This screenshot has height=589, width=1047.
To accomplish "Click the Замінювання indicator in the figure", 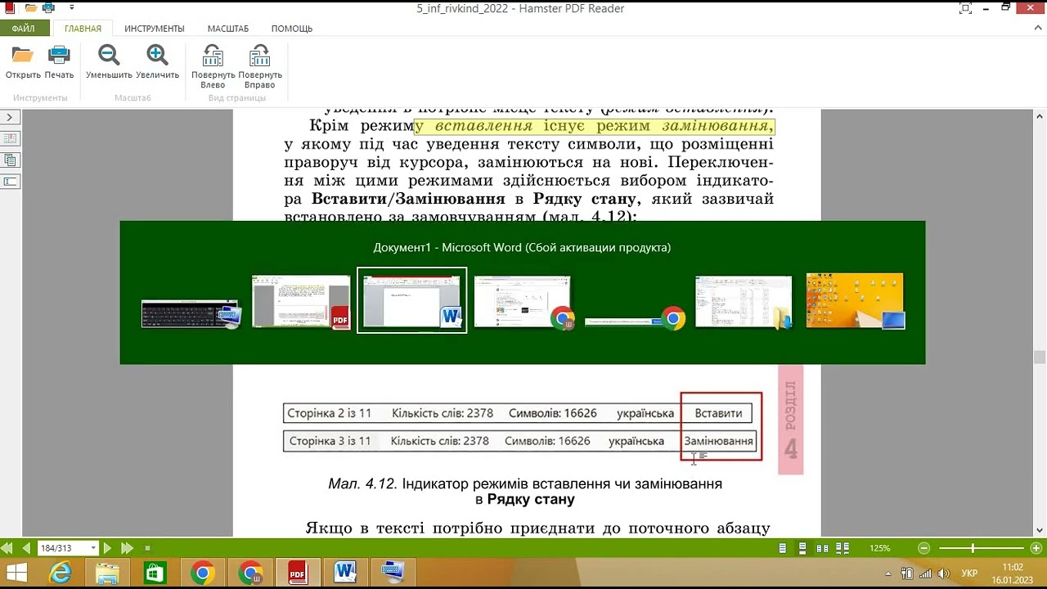I will 718,441.
